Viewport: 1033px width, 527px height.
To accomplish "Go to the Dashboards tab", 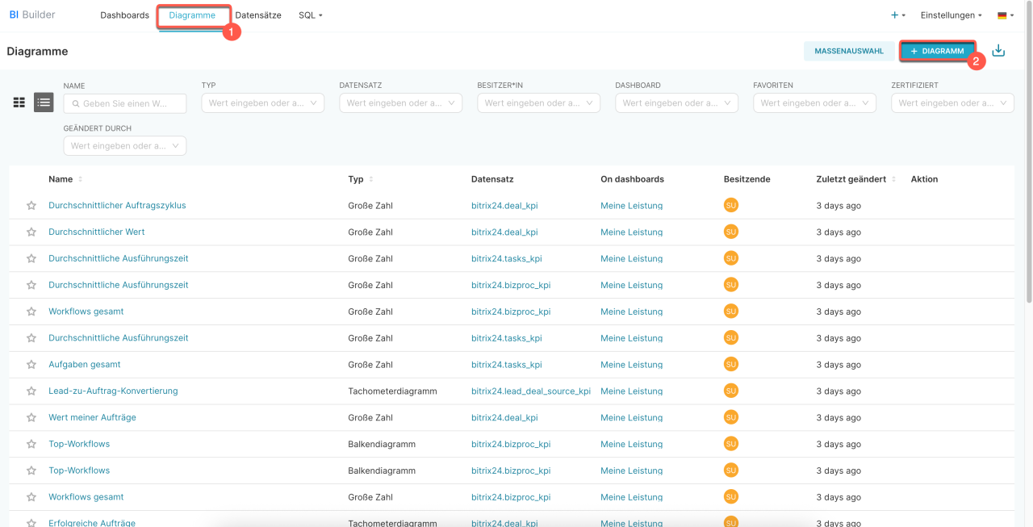I will point(124,15).
